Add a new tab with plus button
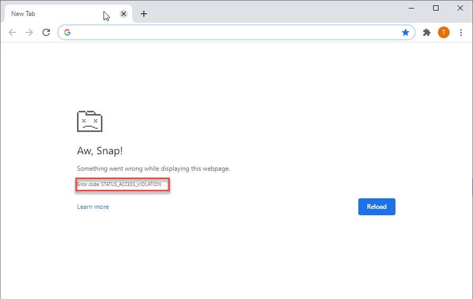 click(144, 14)
